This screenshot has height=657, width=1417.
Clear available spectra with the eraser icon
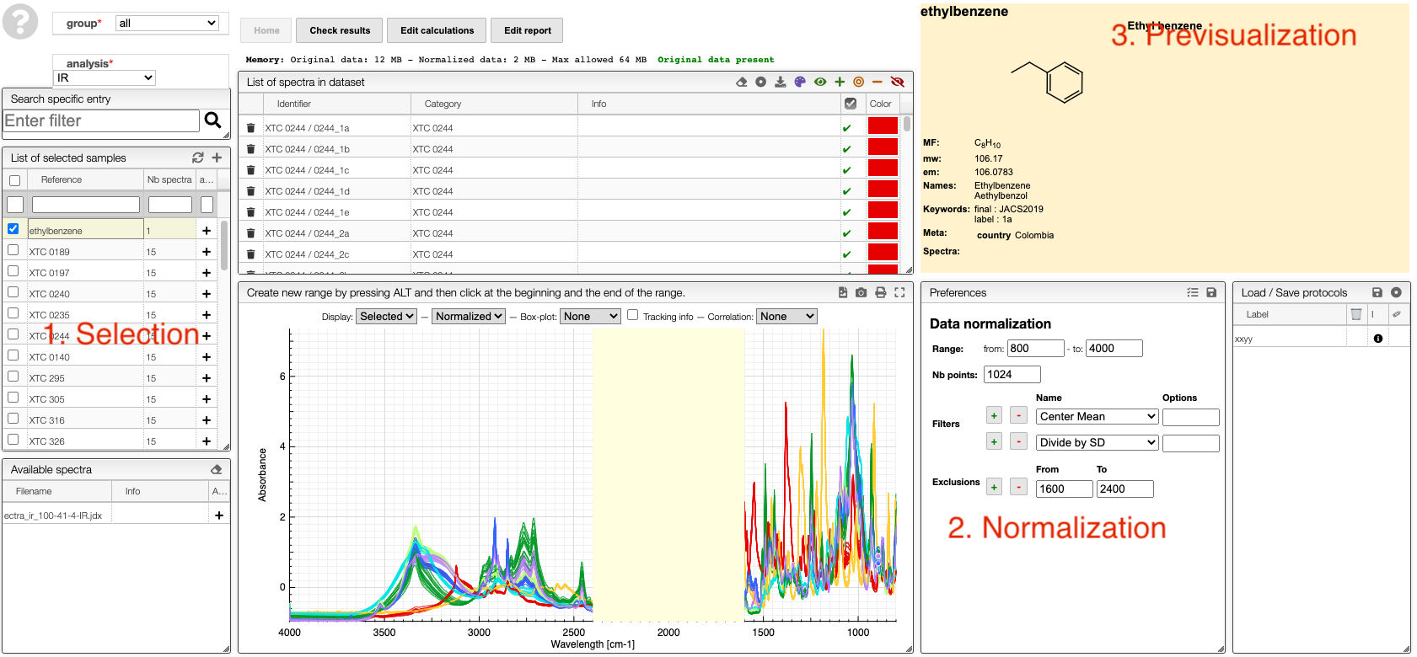click(x=217, y=469)
